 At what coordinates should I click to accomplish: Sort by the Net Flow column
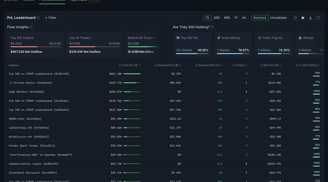(x=270, y=65)
